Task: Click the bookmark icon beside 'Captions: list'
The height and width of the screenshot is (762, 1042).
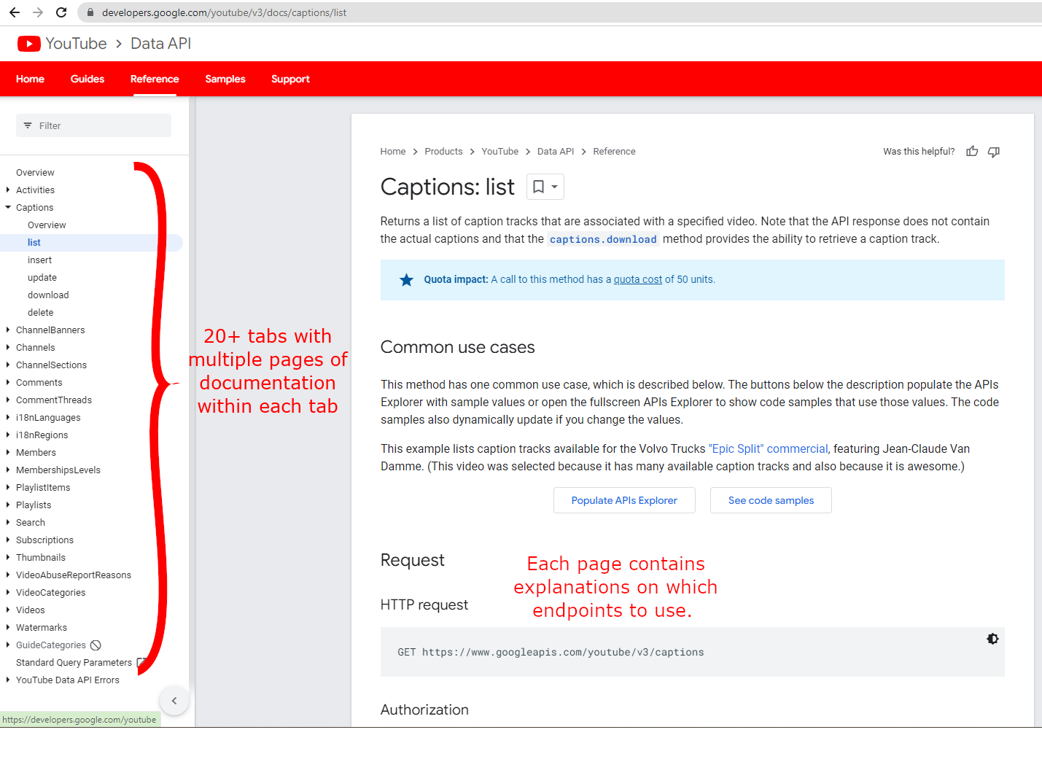Action: [x=540, y=187]
